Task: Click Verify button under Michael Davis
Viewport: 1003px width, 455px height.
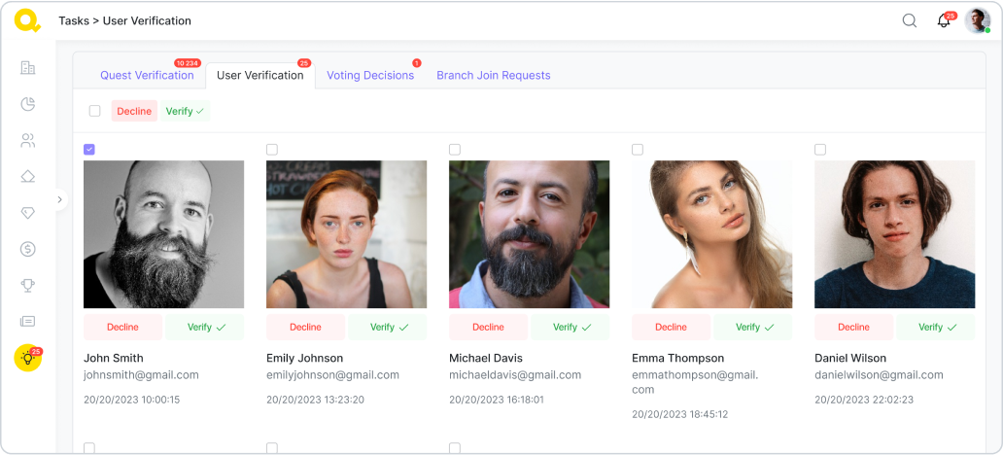Action: click(x=570, y=328)
